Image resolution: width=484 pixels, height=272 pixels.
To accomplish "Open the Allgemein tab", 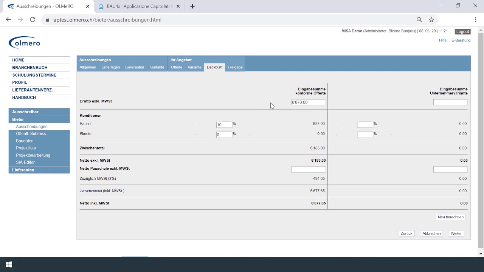I will [x=88, y=67].
